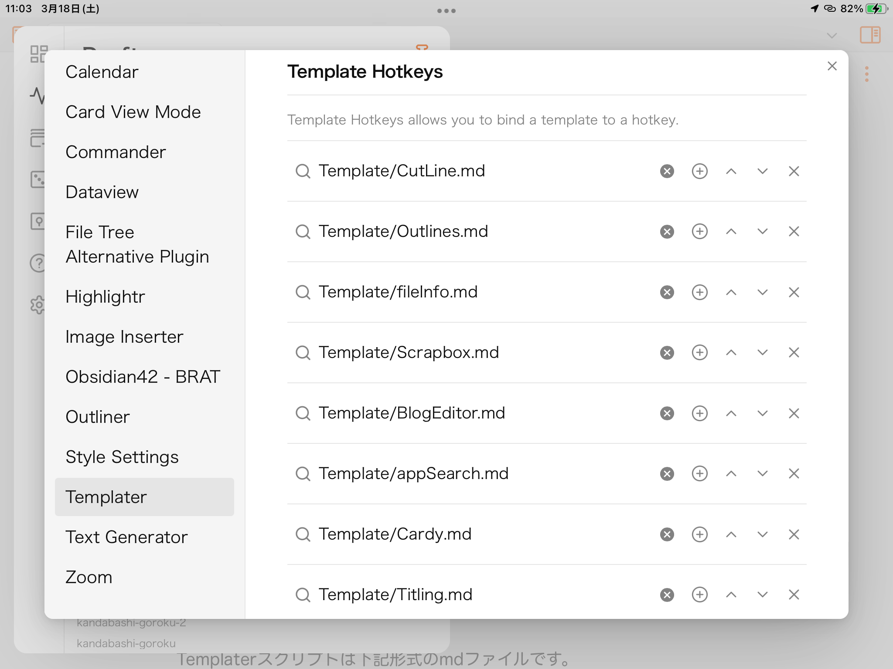Open Text Generator plugin options
893x669 pixels.
click(126, 537)
